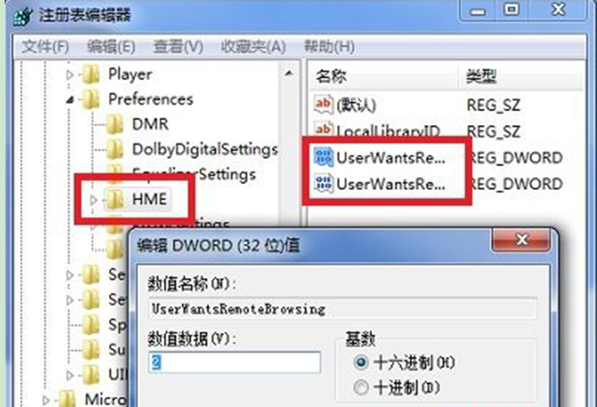Select the second UserWantsRe... DWORD icon

[324, 184]
